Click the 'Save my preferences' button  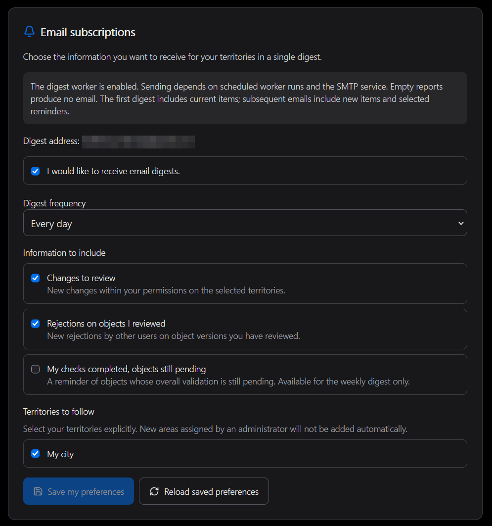click(79, 491)
